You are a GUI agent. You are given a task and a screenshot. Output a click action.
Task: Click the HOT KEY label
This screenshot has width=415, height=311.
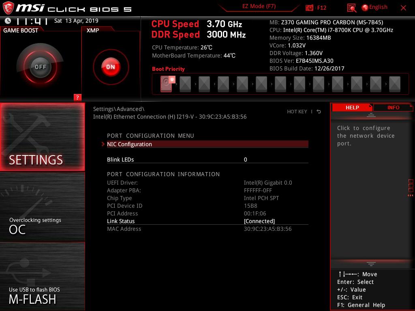297,112
